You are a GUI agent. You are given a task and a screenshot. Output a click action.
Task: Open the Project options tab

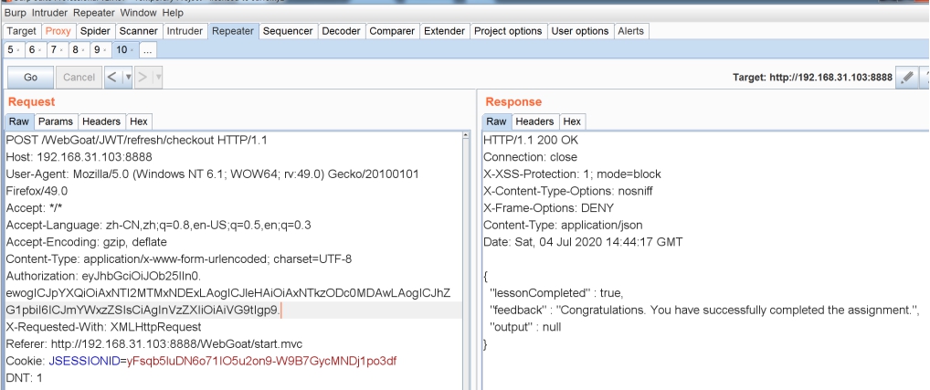coord(508,31)
